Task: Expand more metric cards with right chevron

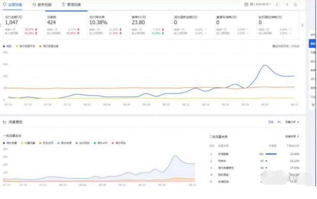Action: click(302, 25)
